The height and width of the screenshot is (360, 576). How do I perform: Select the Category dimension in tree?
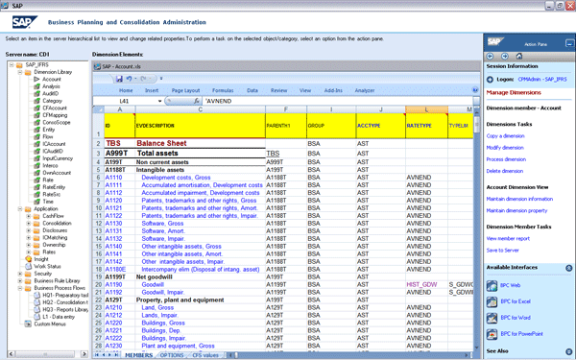click(x=52, y=101)
